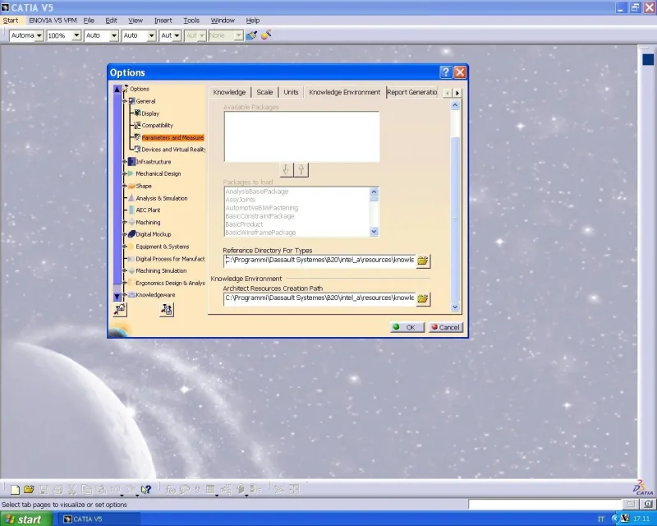Viewport: 657px width, 526px height.
Task: Click the up arrow button under Available Packages
Action: pyautogui.click(x=301, y=170)
